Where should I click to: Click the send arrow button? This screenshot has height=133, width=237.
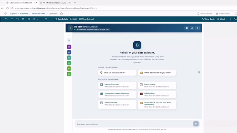196,124
